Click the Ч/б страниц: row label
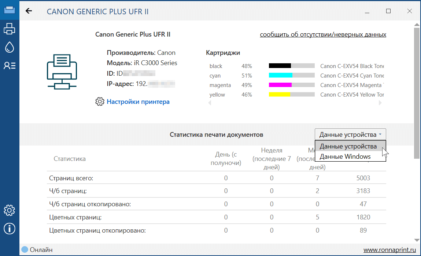421x256 pixels. tap(68, 191)
